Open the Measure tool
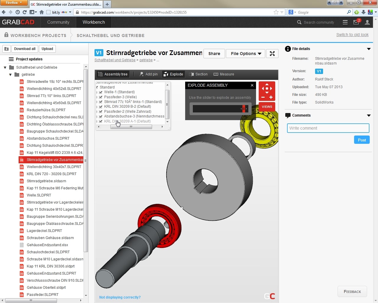This screenshot has width=378, height=303. coord(224,74)
